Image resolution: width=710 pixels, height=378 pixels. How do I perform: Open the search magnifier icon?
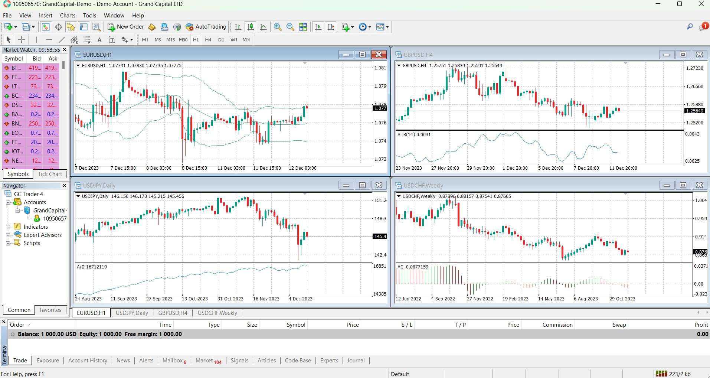[690, 27]
